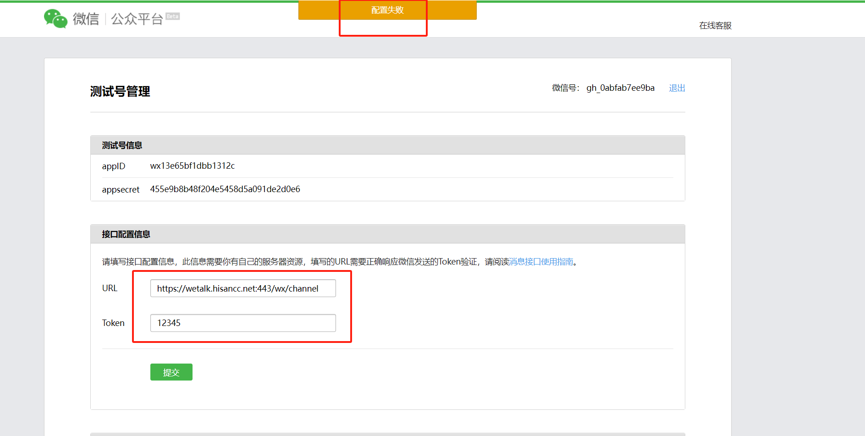
Task: Click 退出 to log out
Action: [677, 88]
